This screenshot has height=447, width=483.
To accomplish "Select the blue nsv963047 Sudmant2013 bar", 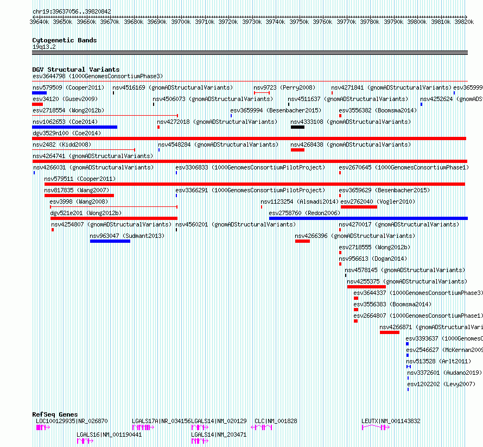I will coord(110,241).
